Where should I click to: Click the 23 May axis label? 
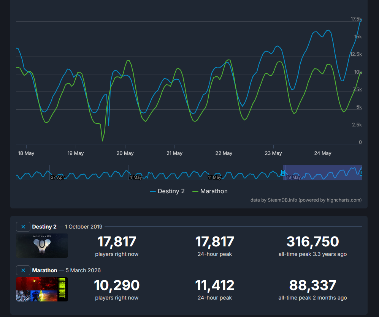273,153
